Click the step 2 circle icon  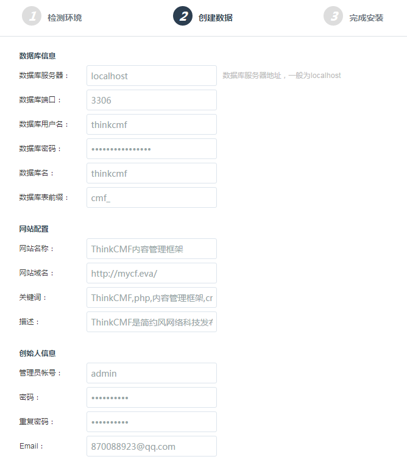(183, 16)
